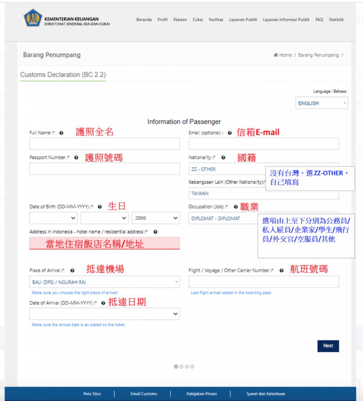Click the Kementerian Keuangan logo
Screen dimensions: 363x401
point(33,18)
